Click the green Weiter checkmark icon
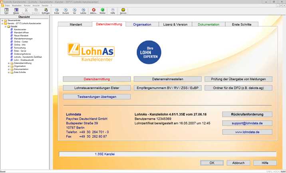This screenshot has width=286, height=173. click(x=103, y=10)
